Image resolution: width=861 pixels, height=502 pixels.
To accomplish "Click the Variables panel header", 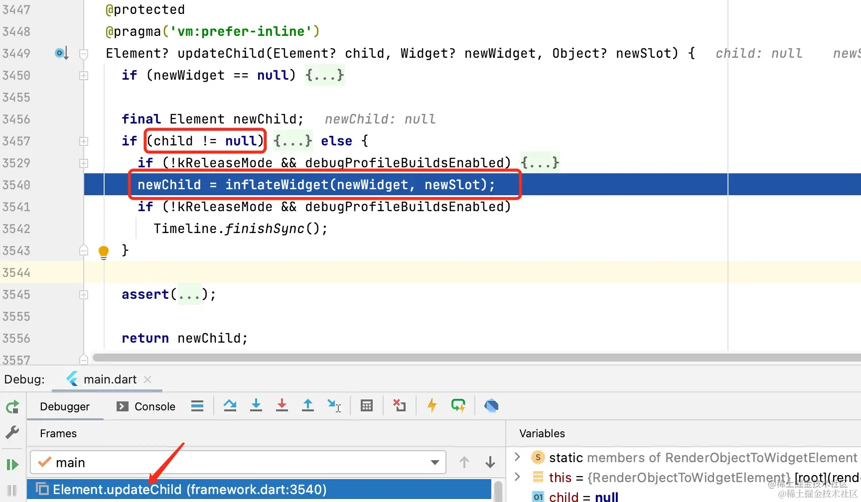I will (542, 433).
